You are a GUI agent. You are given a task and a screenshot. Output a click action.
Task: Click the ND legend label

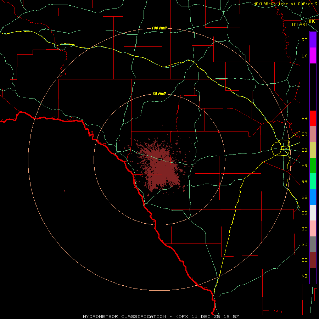304,276
